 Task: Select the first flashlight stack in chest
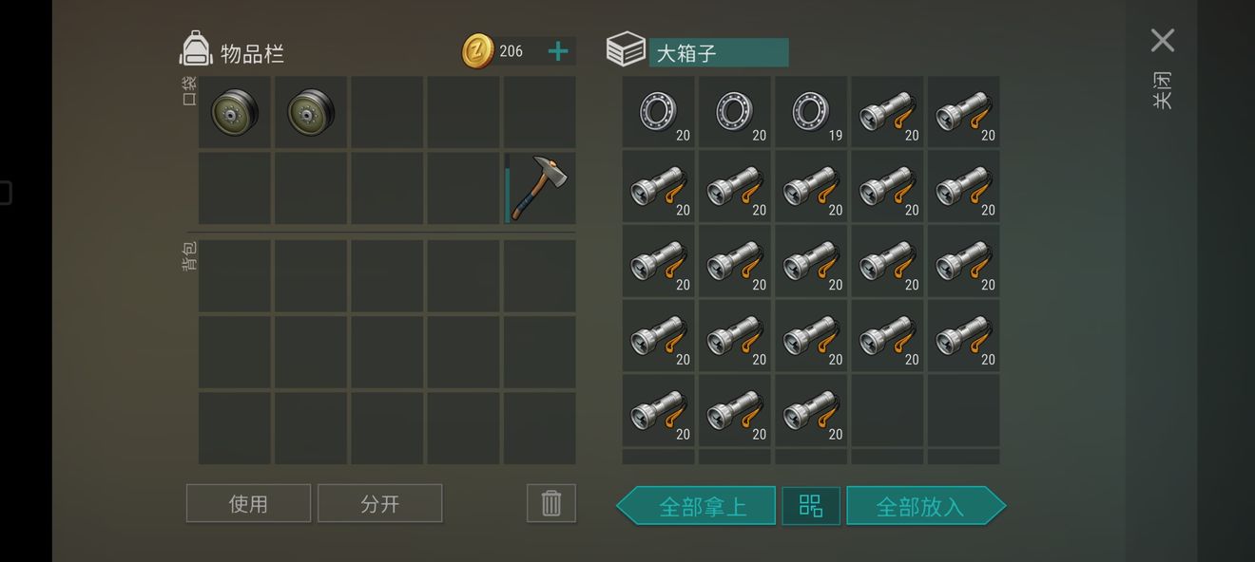pyautogui.click(x=887, y=113)
